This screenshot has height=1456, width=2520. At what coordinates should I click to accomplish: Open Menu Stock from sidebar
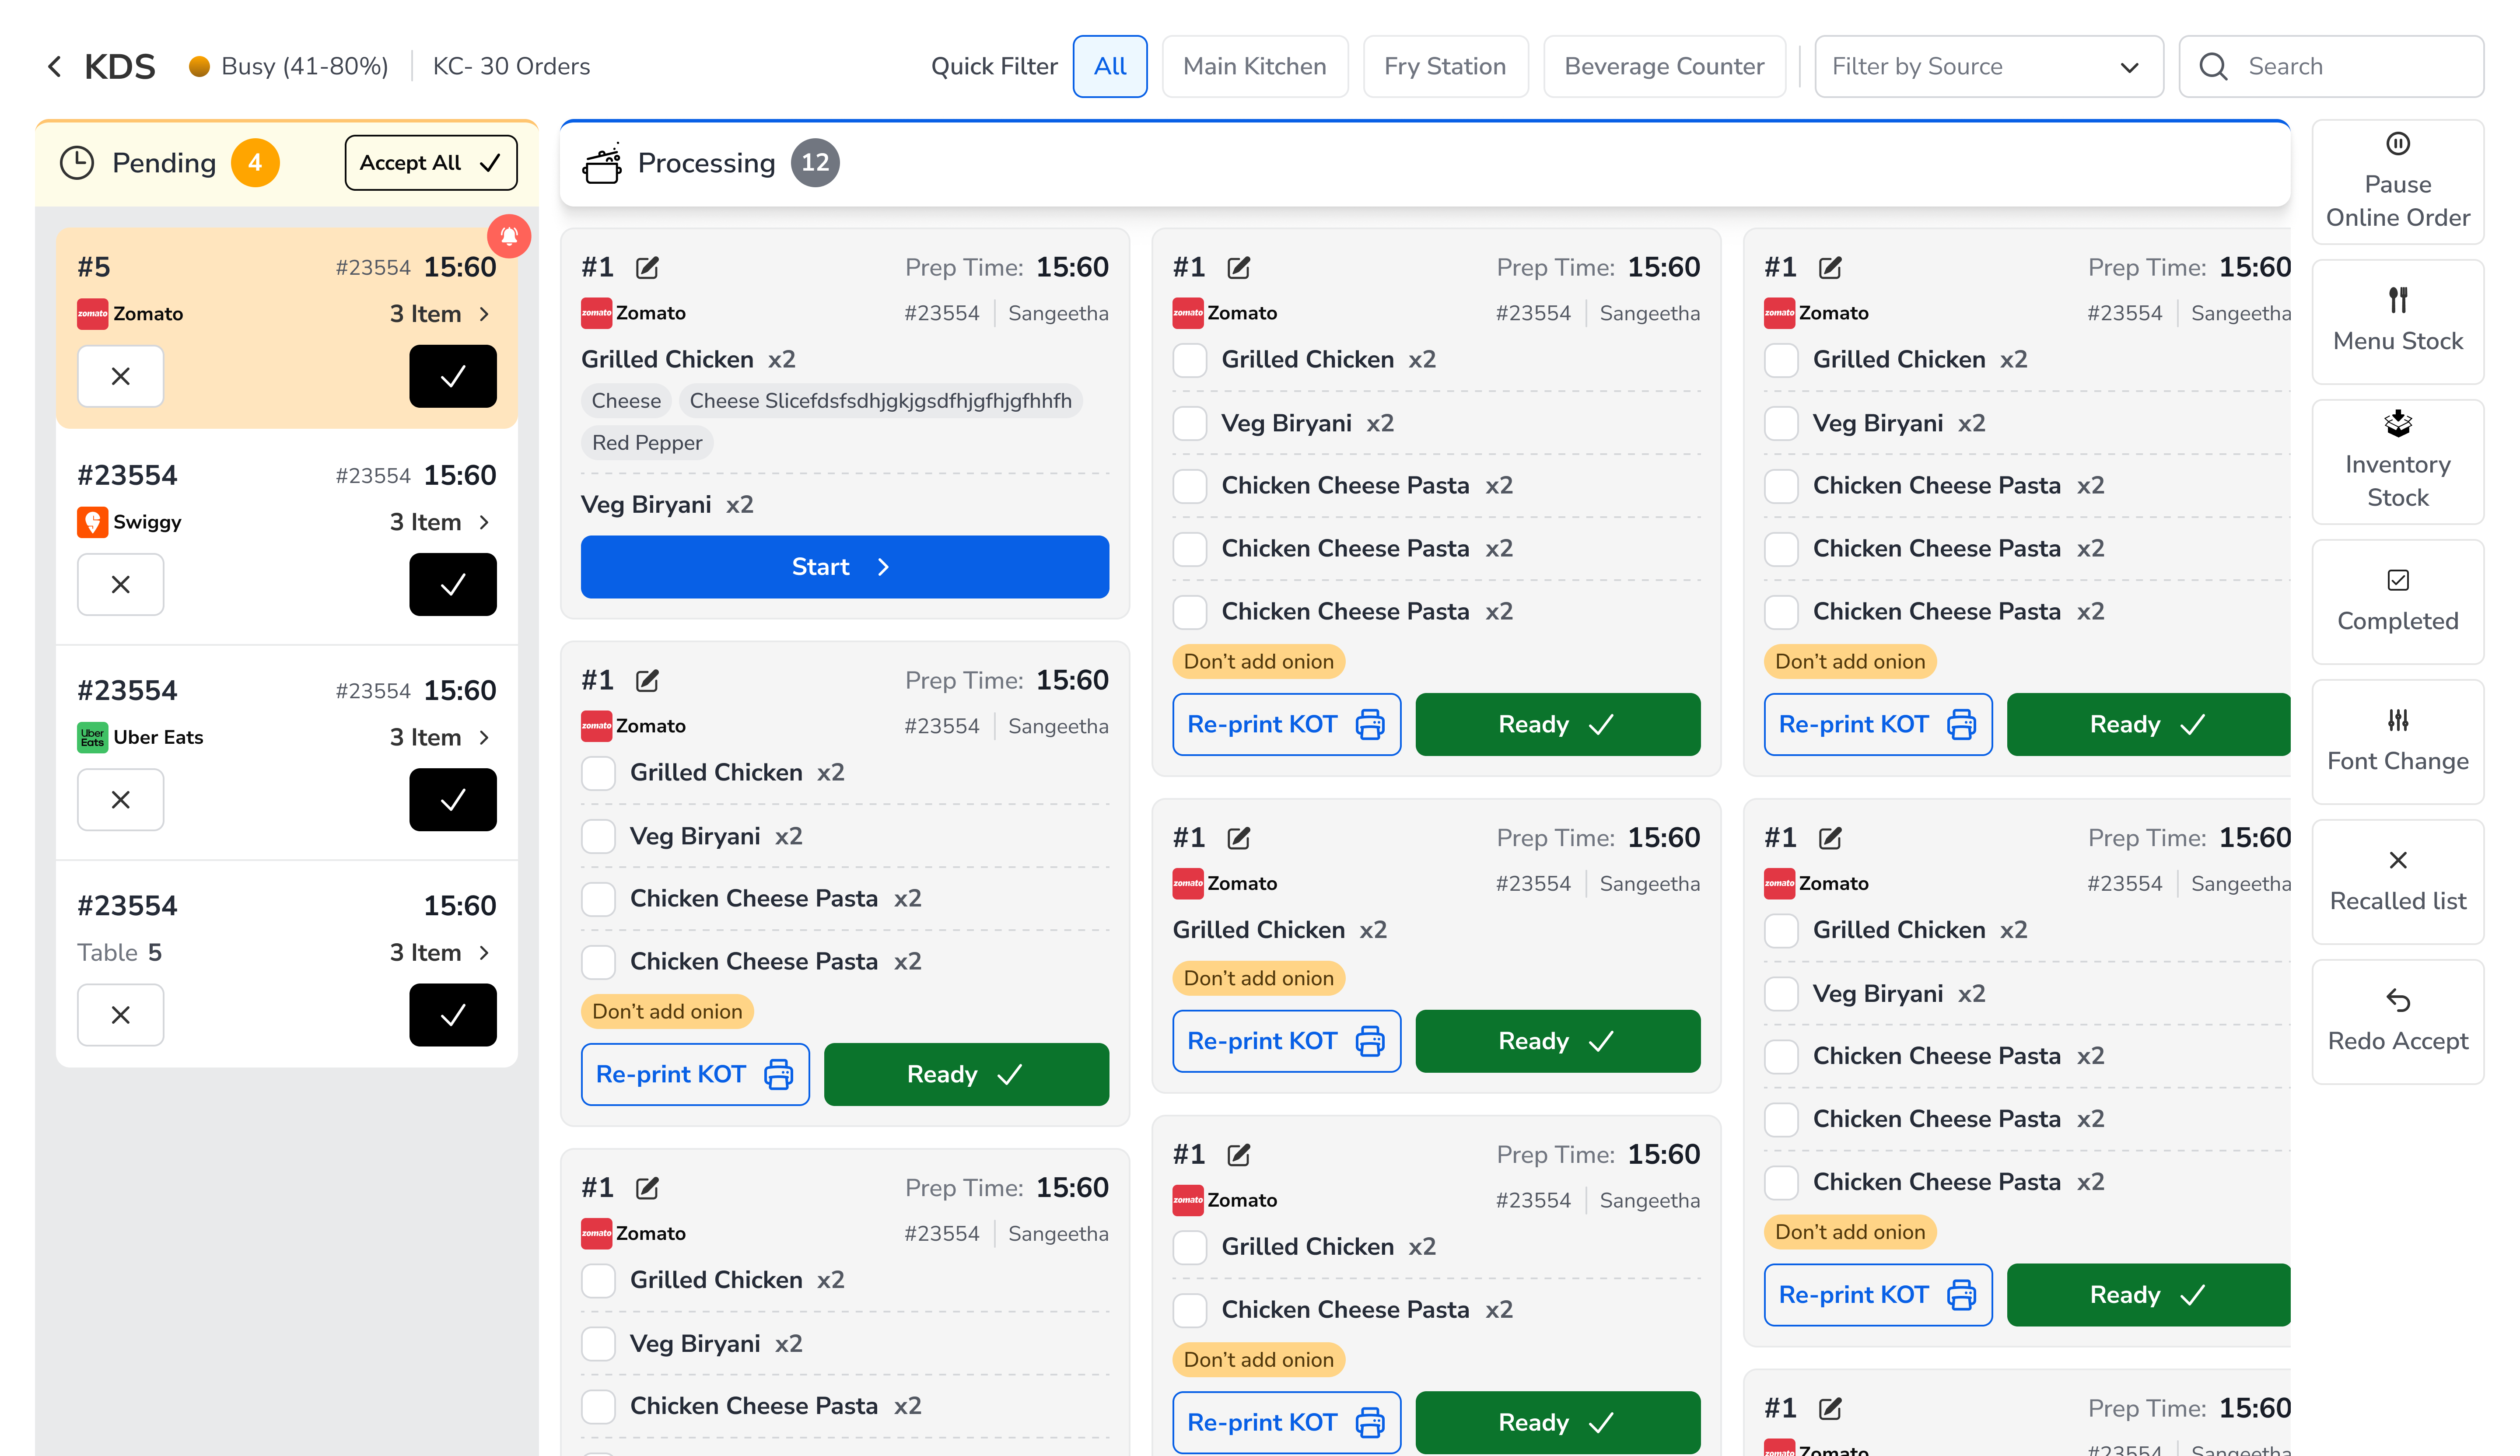point(2397,322)
